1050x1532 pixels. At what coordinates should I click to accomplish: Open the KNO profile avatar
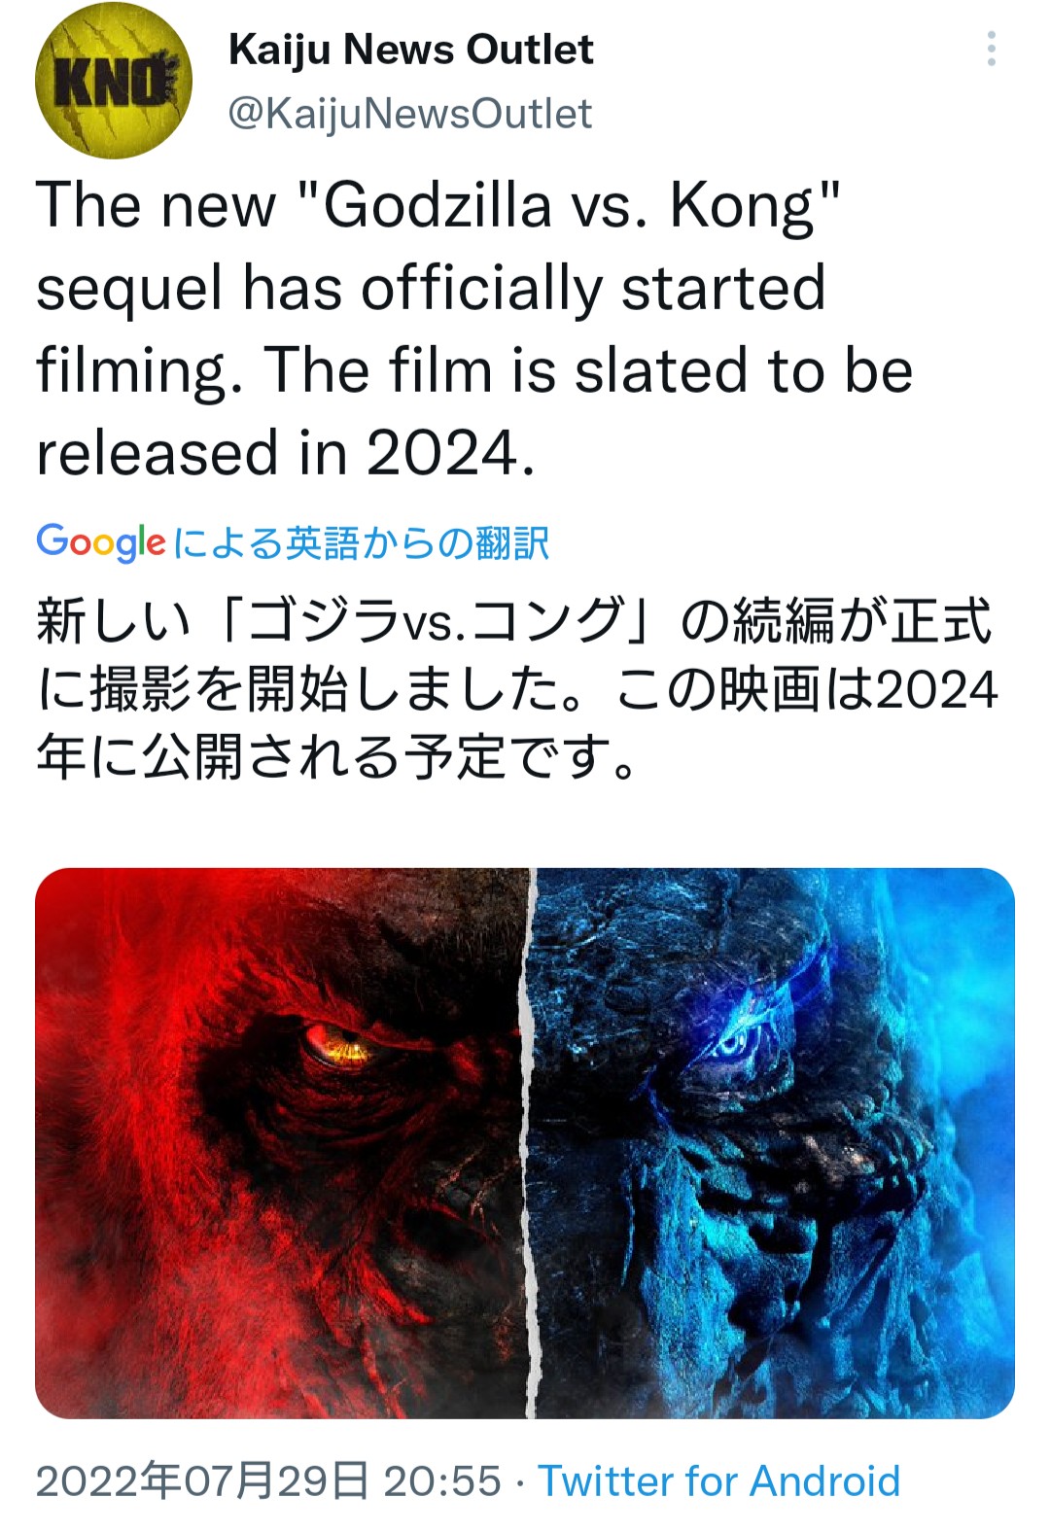tap(113, 80)
